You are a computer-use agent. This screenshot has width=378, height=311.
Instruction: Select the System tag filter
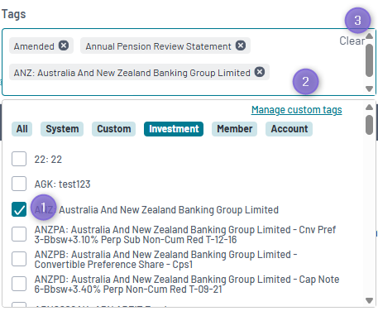pos(62,129)
